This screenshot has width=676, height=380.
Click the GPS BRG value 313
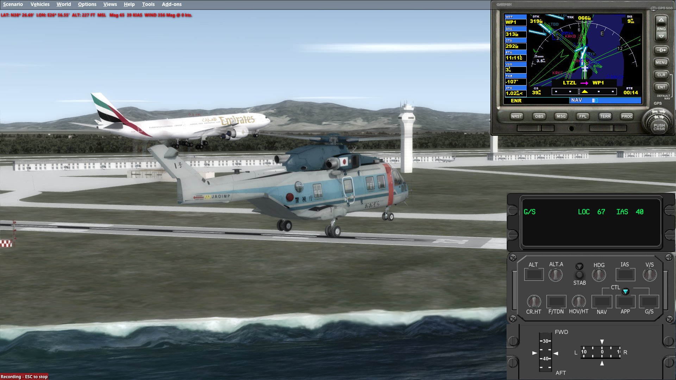[x=515, y=34]
